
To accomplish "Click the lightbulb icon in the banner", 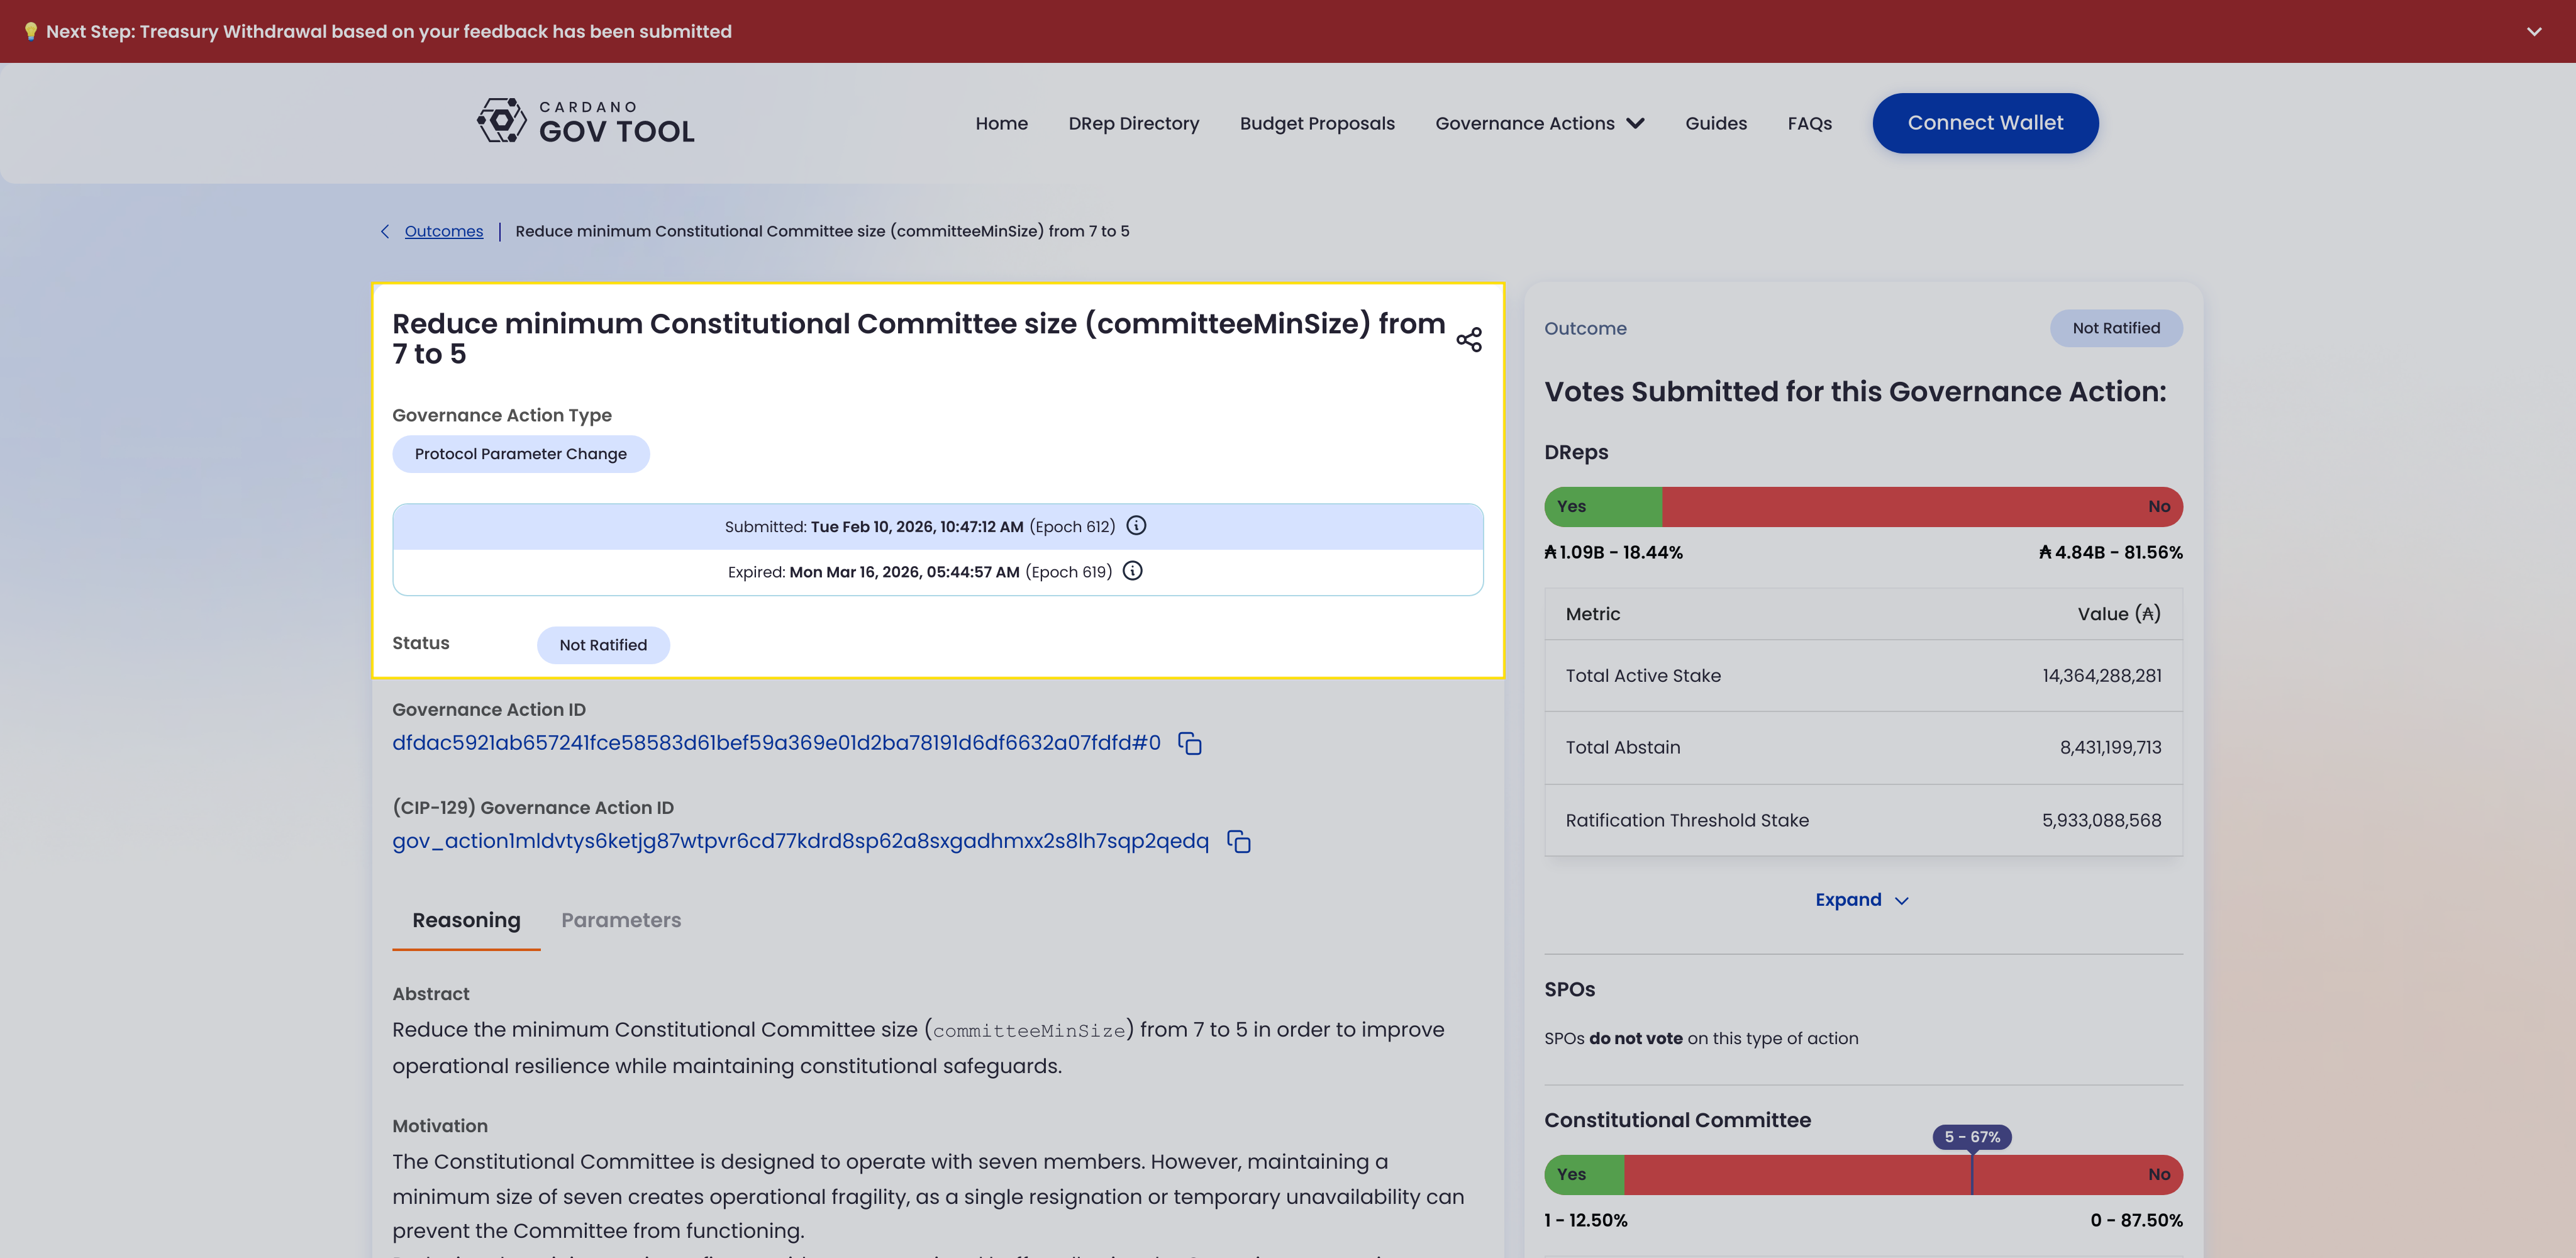I will point(30,31).
